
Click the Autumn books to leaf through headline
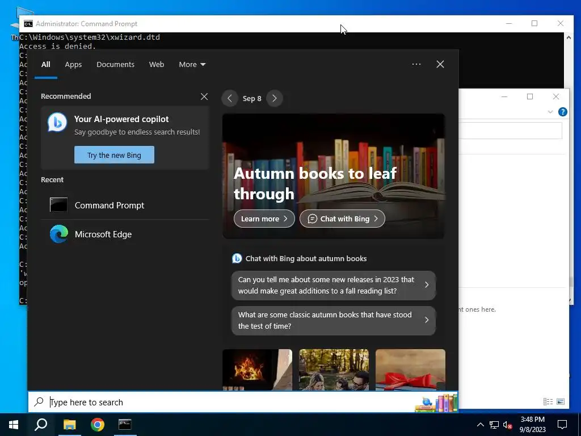315,183
